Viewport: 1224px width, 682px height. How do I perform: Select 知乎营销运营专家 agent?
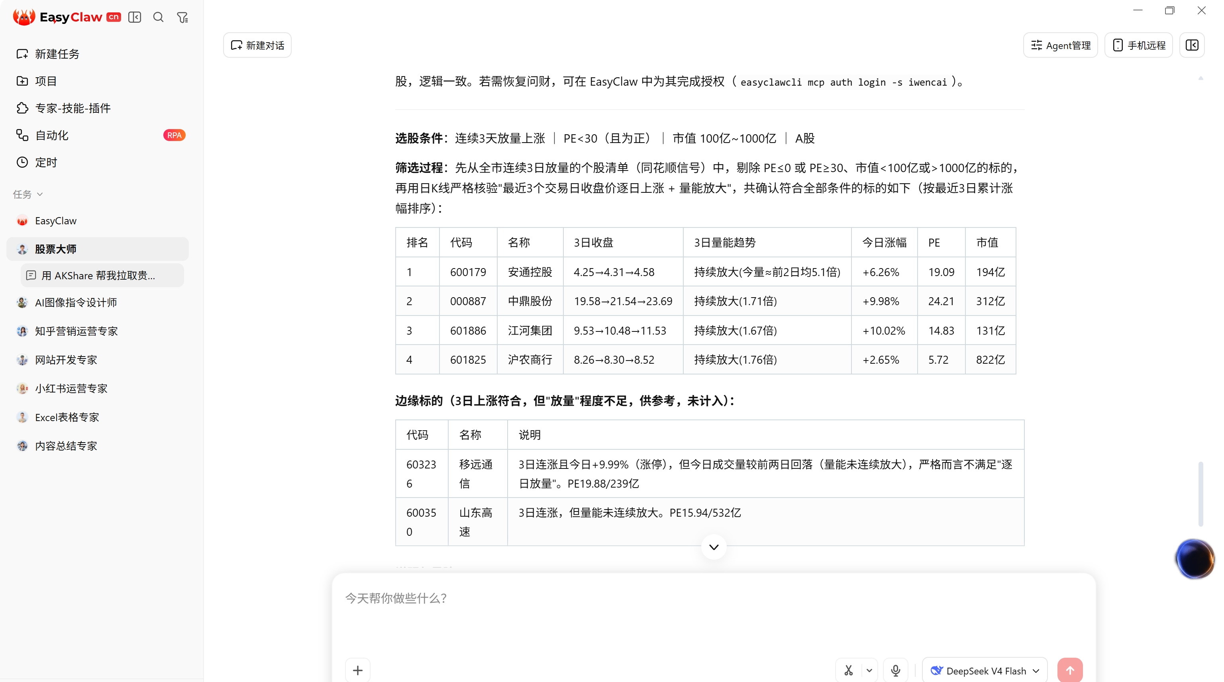pos(97,331)
